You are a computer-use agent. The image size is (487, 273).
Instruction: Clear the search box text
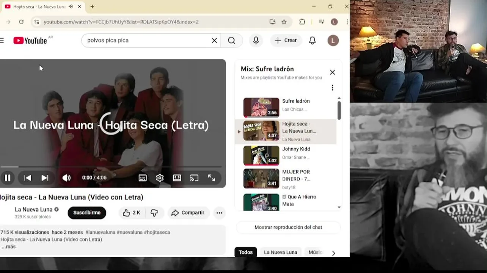pyautogui.click(x=214, y=41)
